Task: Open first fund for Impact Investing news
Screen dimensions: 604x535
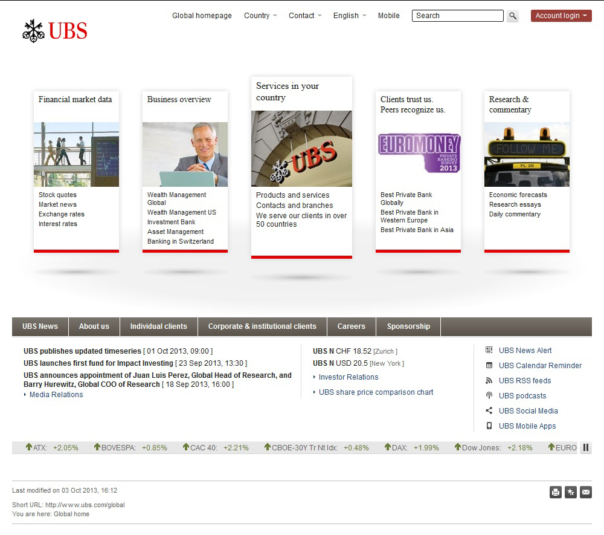Action: pos(98,363)
